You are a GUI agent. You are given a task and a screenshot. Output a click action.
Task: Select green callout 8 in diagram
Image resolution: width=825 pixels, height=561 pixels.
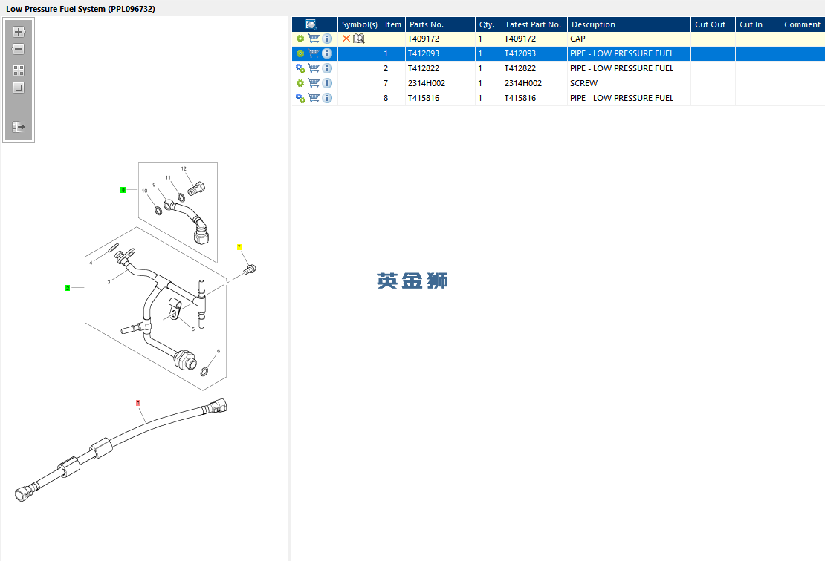point(123,190)
